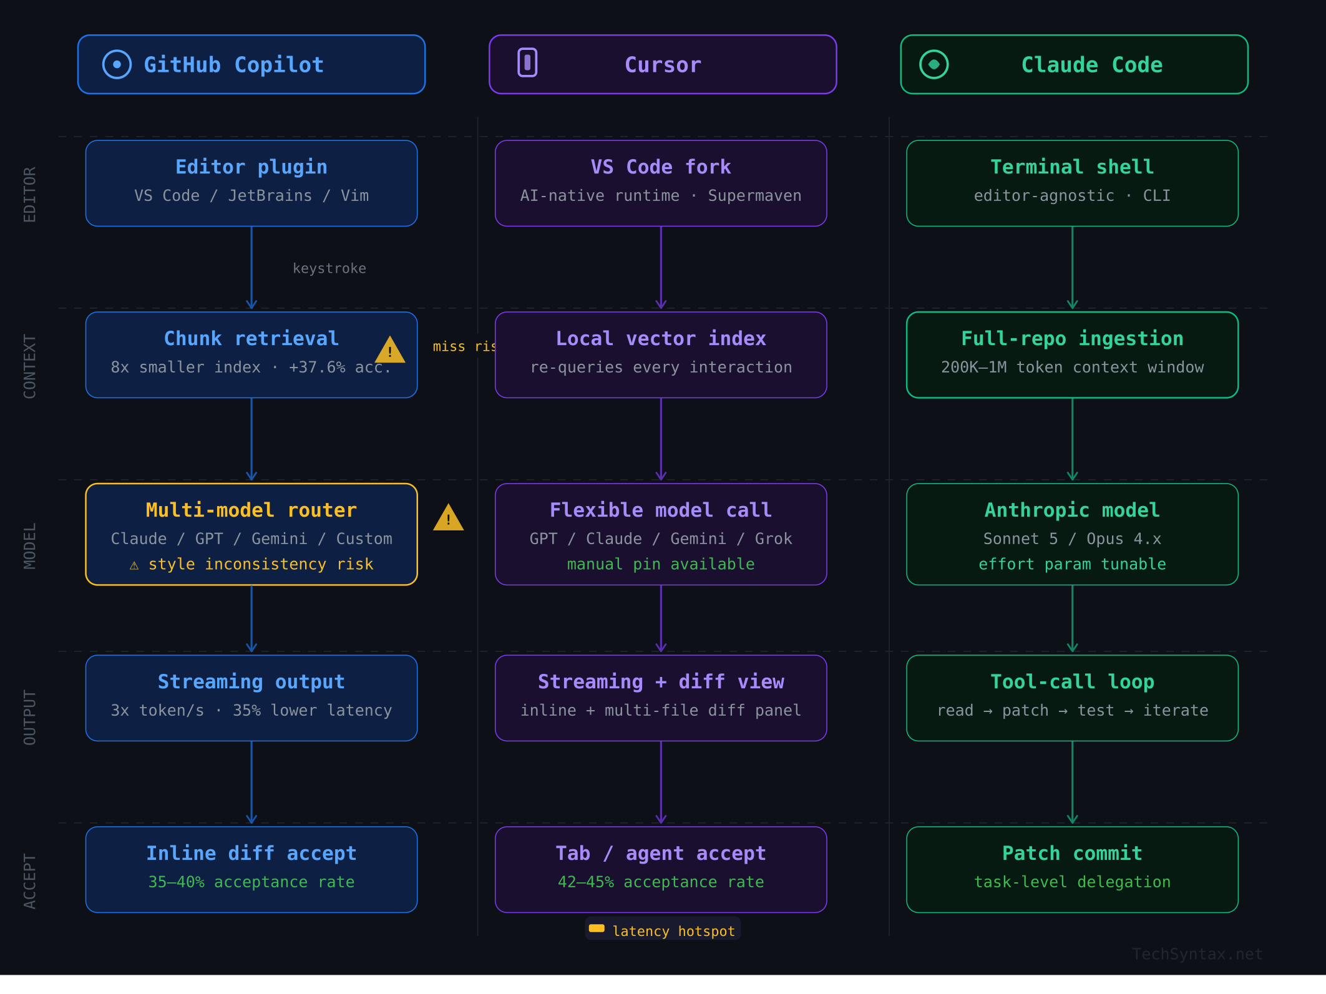The height and width of the screenshot is (994, 1326).
Task: Select the GitHub Copilot column header
Action: pyautogui.click(x=251, y=64)
